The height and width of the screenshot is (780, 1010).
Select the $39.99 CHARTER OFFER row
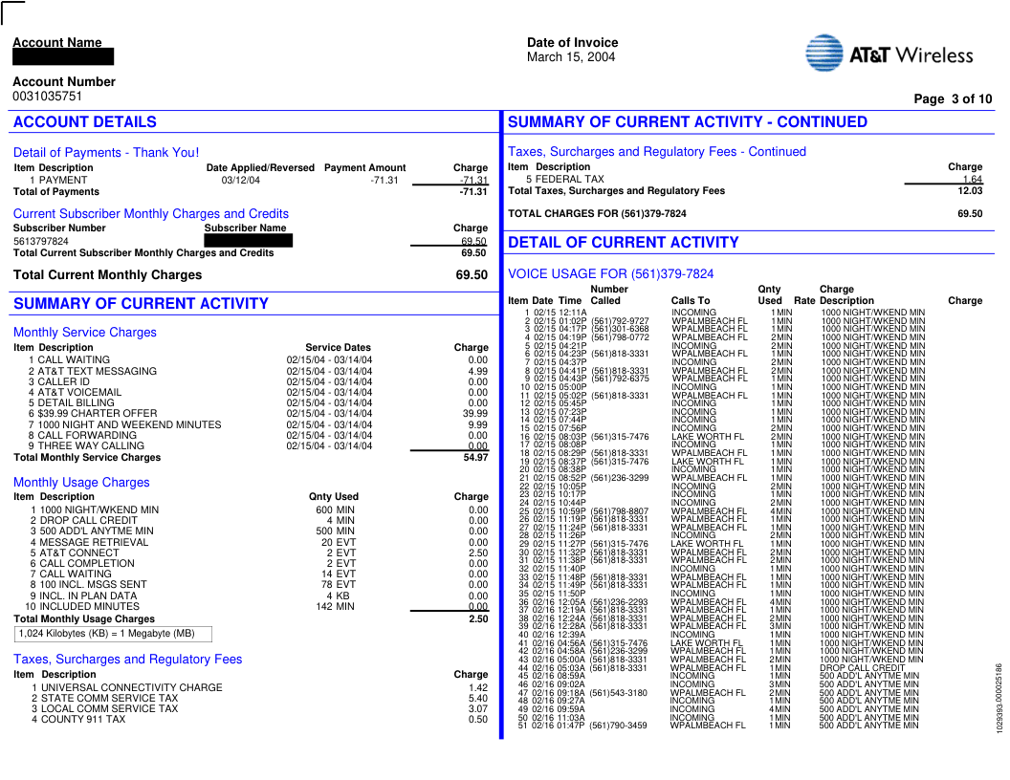[97, 414]
